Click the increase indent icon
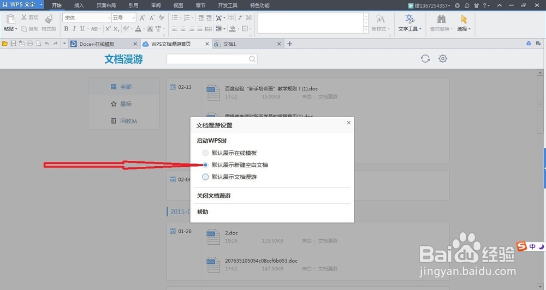 [209, 18]
